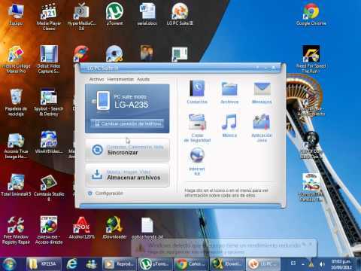Open Contactos in LG PC Suite
The height and width of the screenshot is (271, 361).
[197, 92]
